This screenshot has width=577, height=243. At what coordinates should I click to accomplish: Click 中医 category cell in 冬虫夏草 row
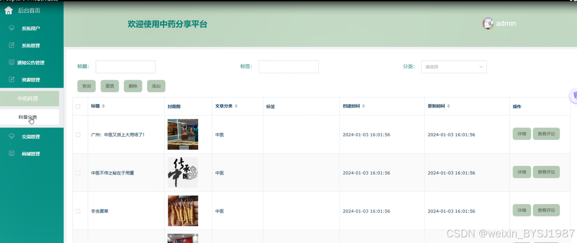(219, 211)
